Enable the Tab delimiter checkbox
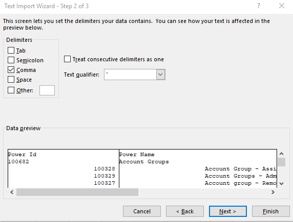293x222 pixels. pyautogui.click(x=11, y=51)
